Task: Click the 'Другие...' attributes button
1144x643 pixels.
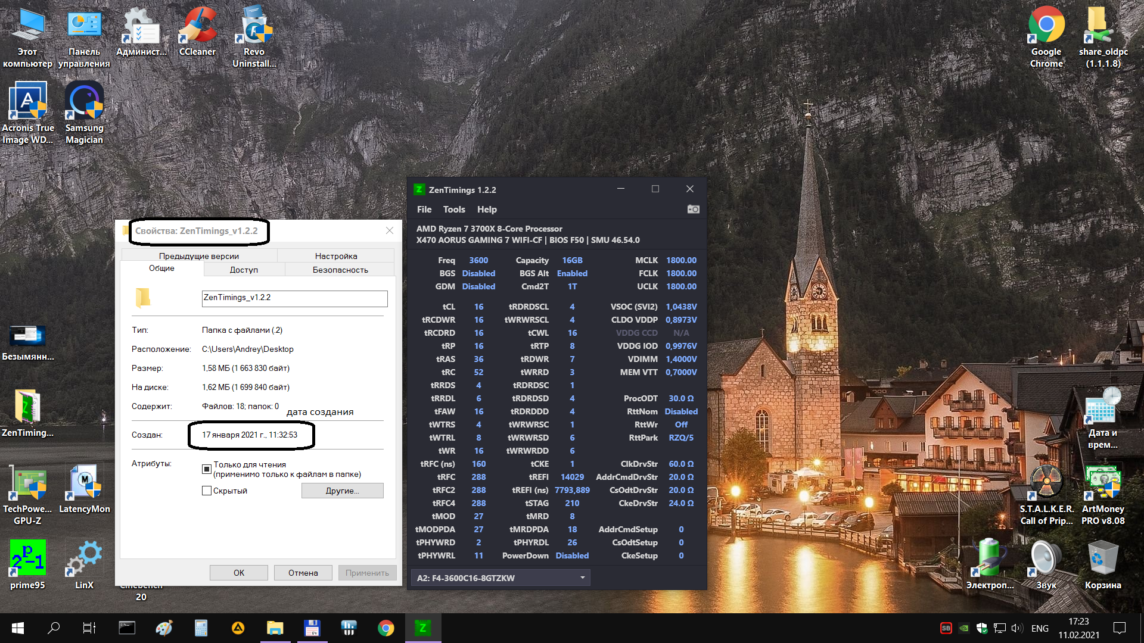Action: [x=342, y=491]
